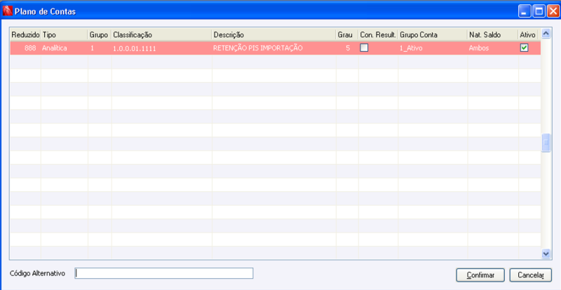561x290 pixels.
Task: Toggle the Con. Result. checkbox in row 888
Action: [364, 48]
